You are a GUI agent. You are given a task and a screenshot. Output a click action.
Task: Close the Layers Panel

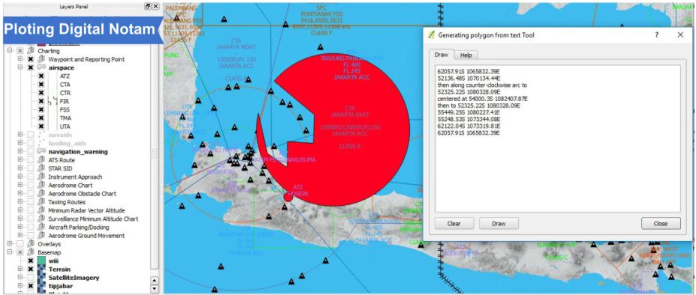(155, 6)
